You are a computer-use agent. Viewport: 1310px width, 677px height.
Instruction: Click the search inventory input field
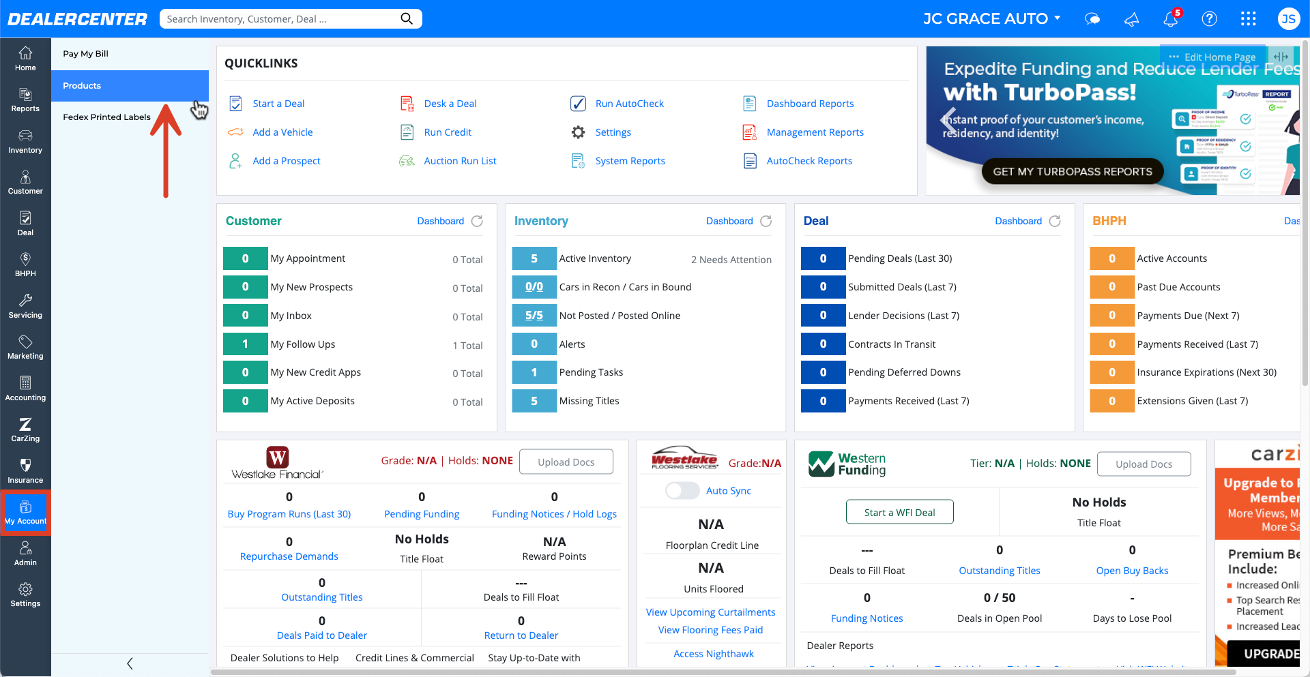[280, 18]
